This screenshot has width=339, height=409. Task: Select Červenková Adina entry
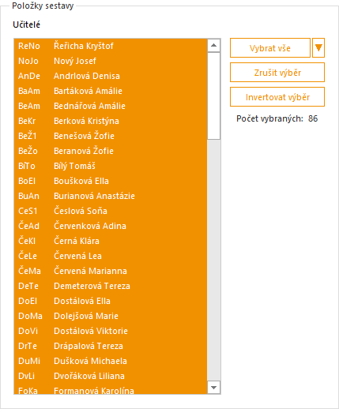(x=111, y=226)
